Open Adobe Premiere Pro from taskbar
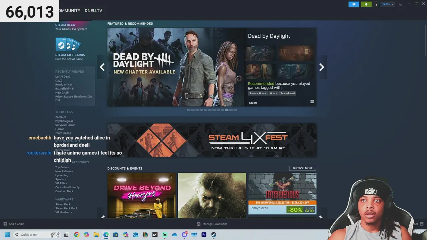Viewport: 427px width, 240px height. [x=204, y=235]
